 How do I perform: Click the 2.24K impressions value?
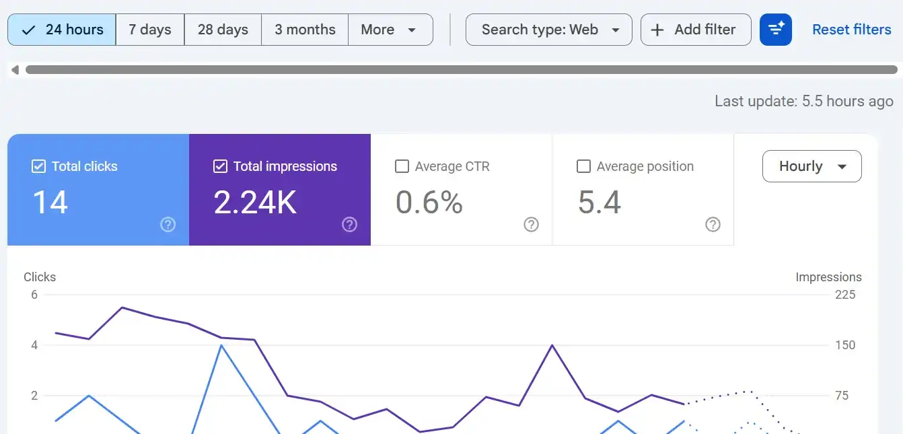(255, 203)
